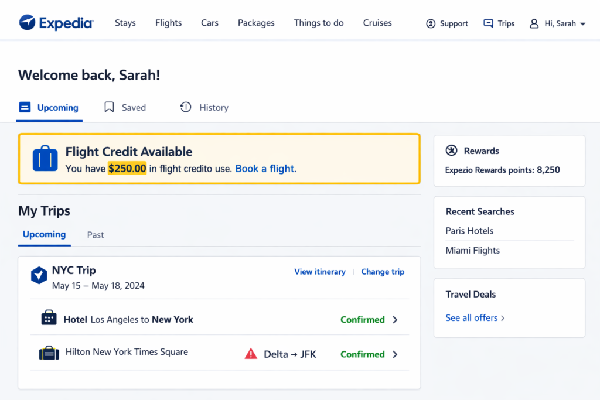The width and height of the screenshot is (600, 400).
Task: Click the Book a flight link
Action: tap(265, 169)
